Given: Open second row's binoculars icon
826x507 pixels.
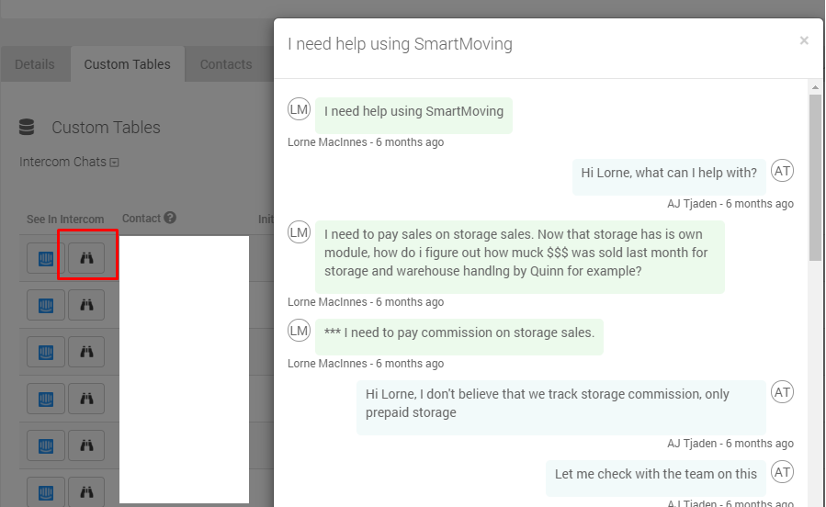Looking at the screenshot, I should coord(86,305).
